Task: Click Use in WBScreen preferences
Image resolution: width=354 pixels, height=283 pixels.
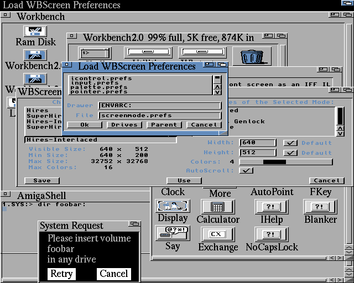Action: coord(184,181)
